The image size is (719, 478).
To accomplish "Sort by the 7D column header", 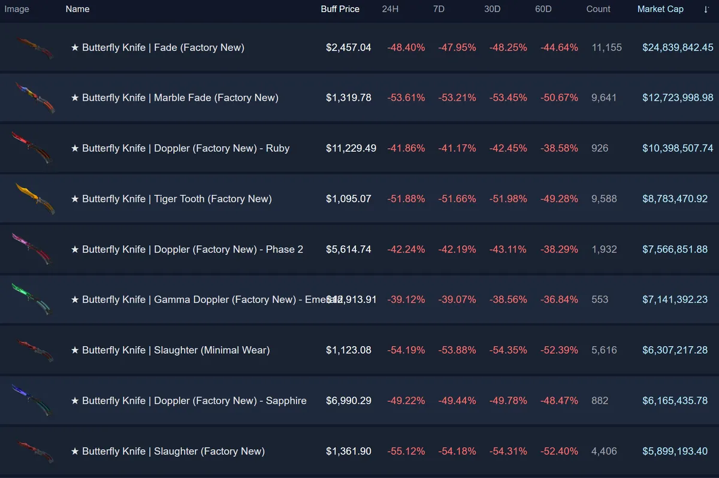I will point(439,10).
